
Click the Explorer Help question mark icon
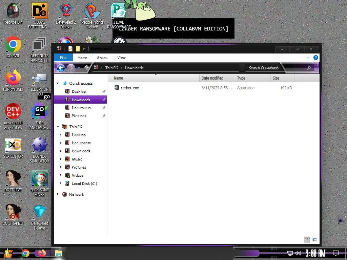tap(316, 58)
